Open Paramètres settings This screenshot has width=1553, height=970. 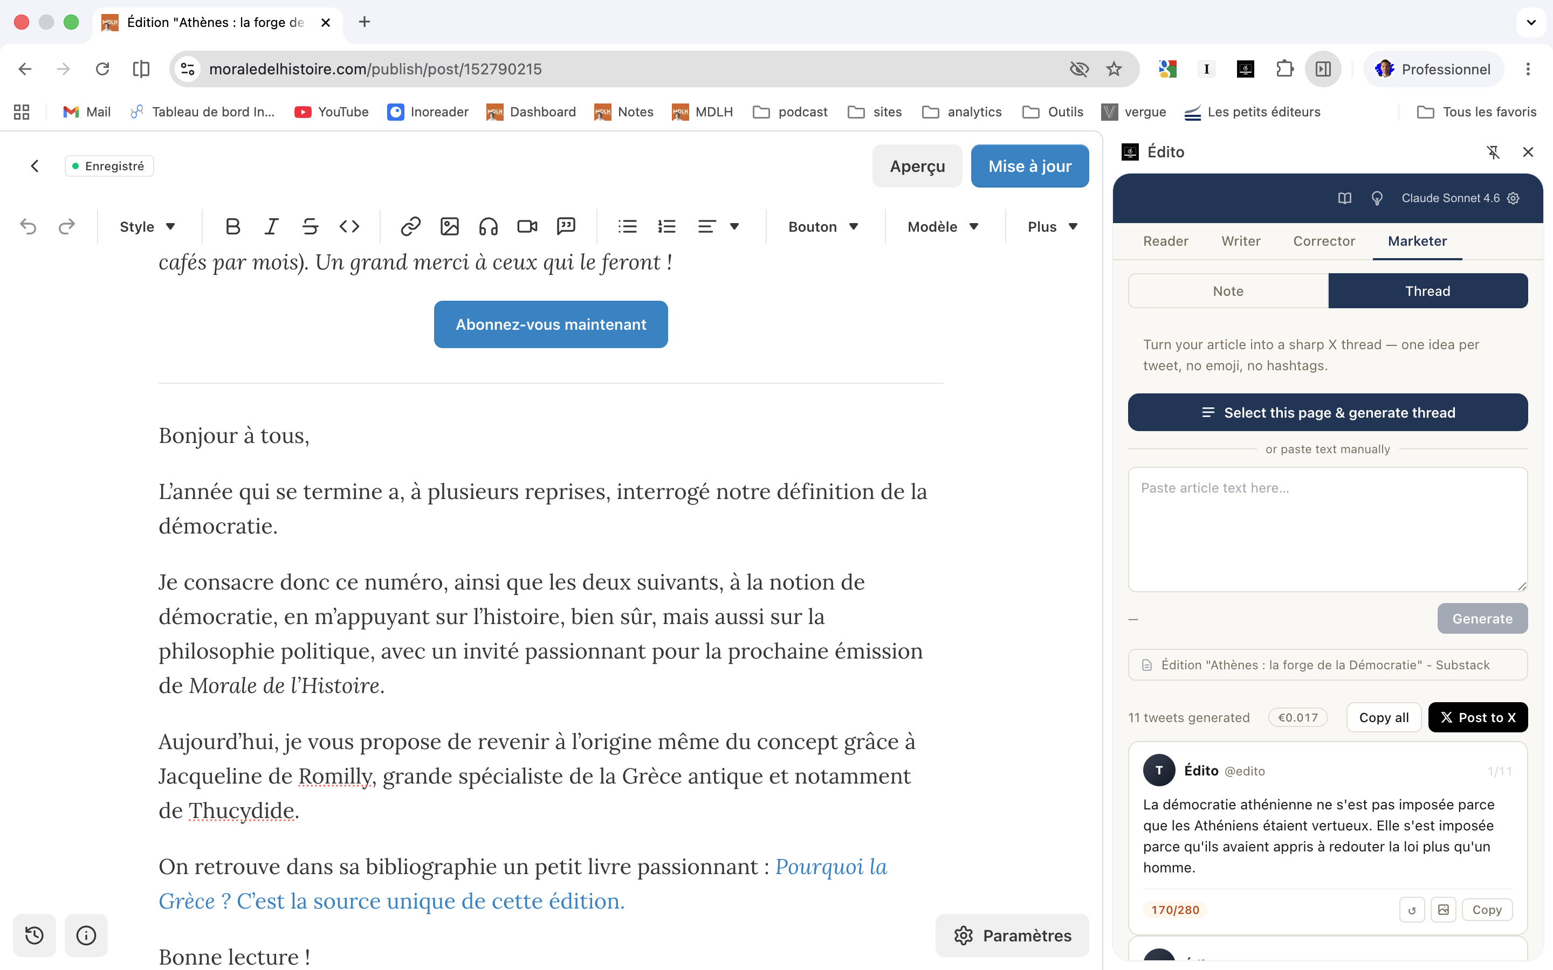pyautogui.click(x=1012, y=936)
